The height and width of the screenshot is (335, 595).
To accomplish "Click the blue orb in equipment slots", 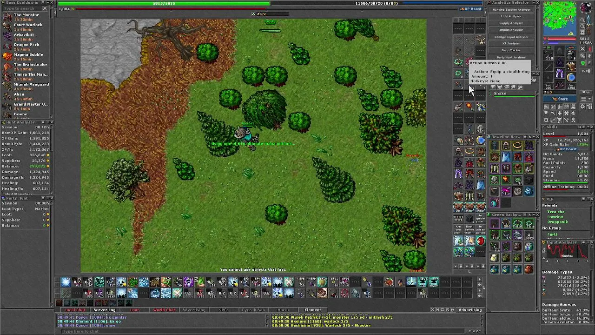I will [571, 77].
